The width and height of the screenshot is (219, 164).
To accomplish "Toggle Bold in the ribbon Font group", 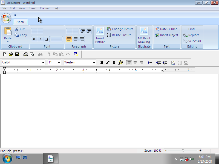I will (x=34, y=39).
